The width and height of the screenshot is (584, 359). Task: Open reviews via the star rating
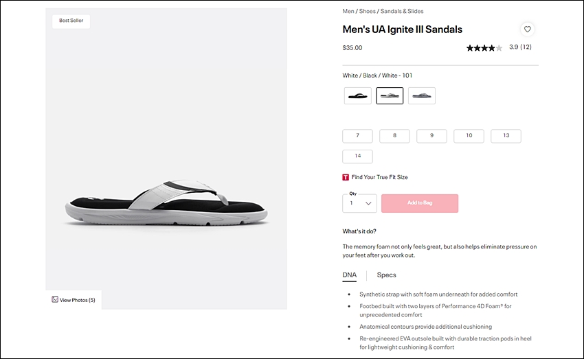(484, 47)
